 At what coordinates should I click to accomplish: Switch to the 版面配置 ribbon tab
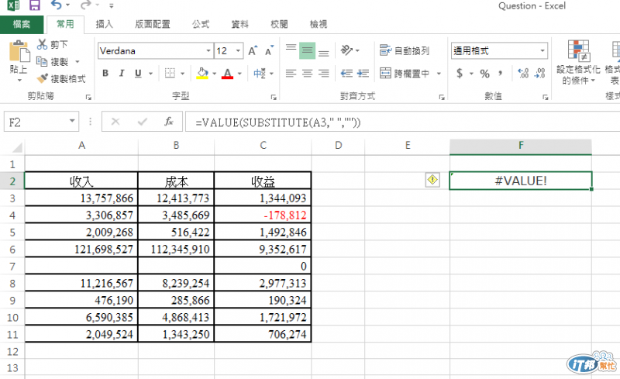152,24
